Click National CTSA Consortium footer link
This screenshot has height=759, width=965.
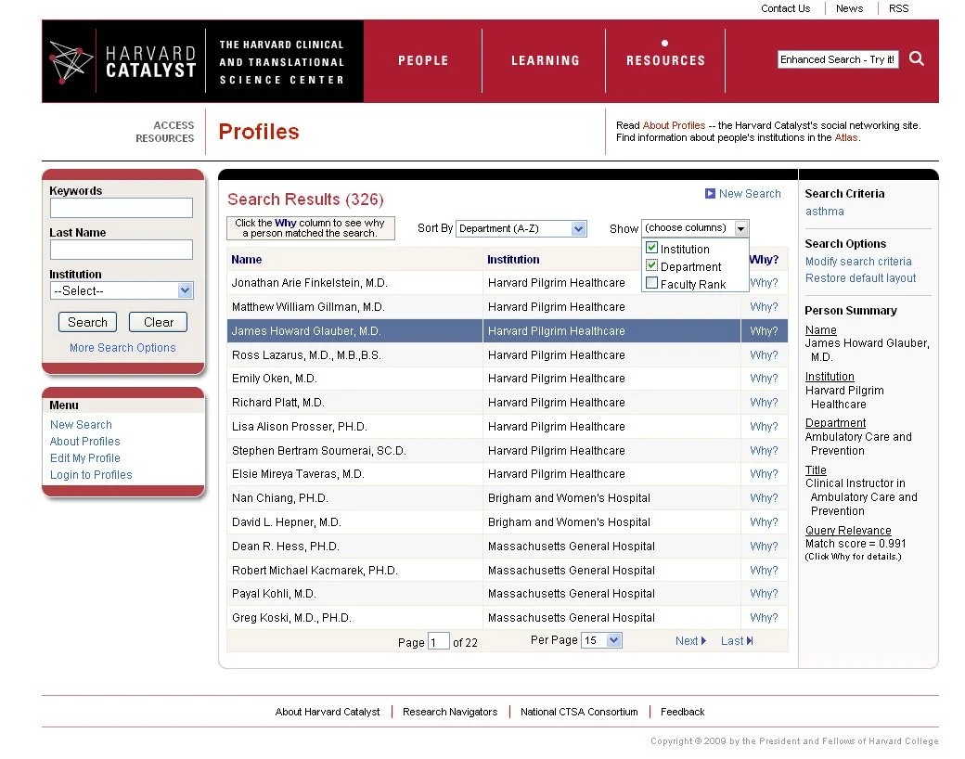pyautogui.click(x=579, y=712)
